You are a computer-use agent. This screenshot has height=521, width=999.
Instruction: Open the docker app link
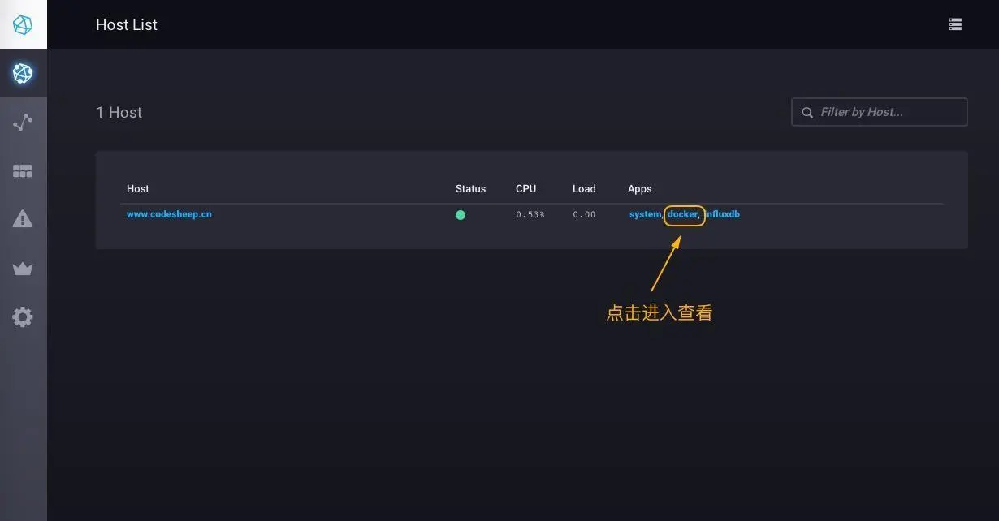(x=683, y=214)
